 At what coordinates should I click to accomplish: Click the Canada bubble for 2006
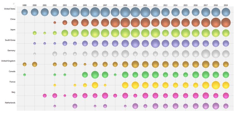click(x=95, y=75)
